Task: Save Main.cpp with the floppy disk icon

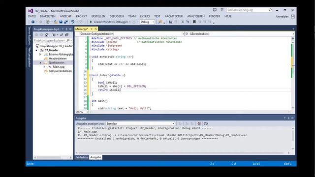Action: click(61, 22)
